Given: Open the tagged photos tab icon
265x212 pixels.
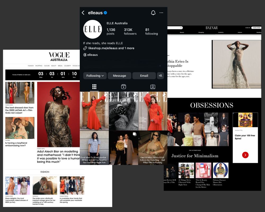Looking at the screenshot, I should point(153,87).
